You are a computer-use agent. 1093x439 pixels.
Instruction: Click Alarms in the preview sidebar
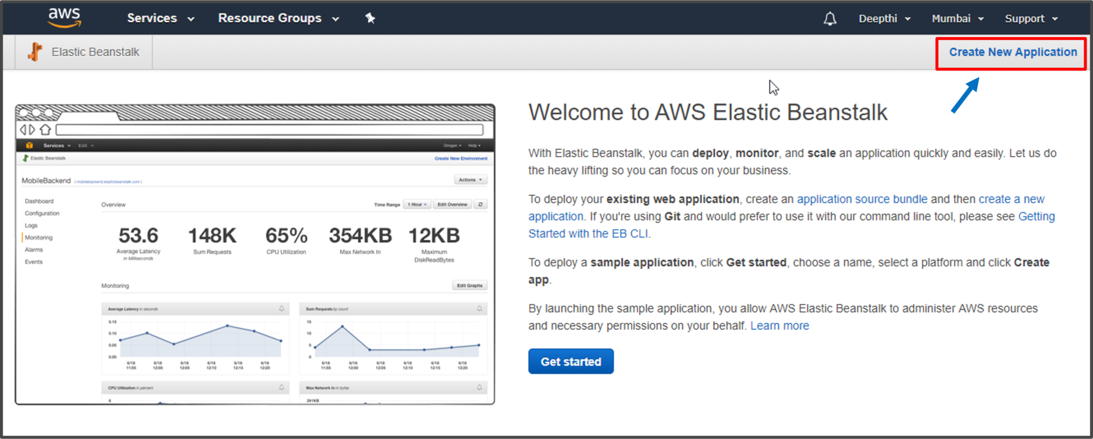click(34, 250)
